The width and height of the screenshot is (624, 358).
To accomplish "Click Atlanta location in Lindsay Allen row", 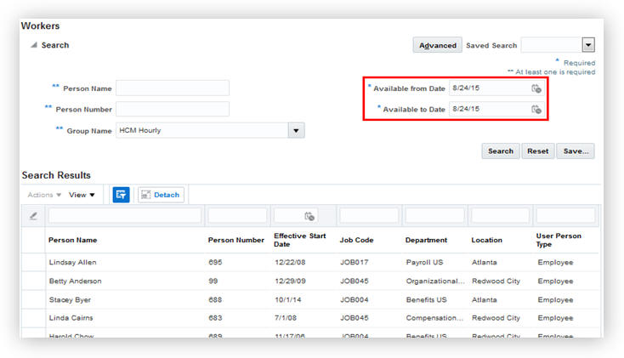I will tap(485, 263).
